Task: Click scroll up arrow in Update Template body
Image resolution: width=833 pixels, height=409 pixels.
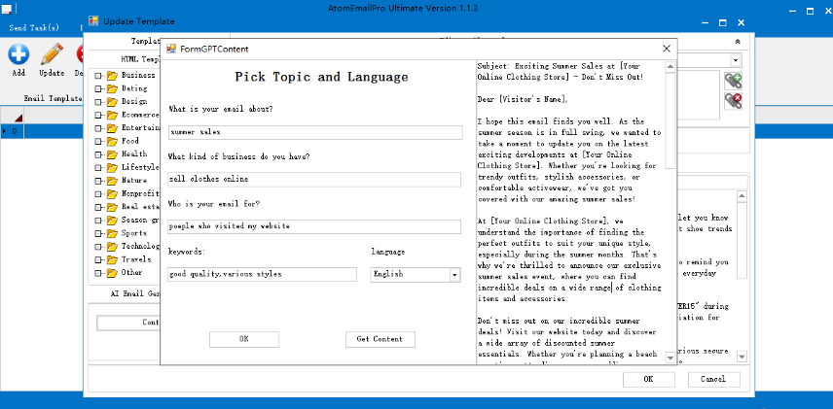Action: point(742,196)
